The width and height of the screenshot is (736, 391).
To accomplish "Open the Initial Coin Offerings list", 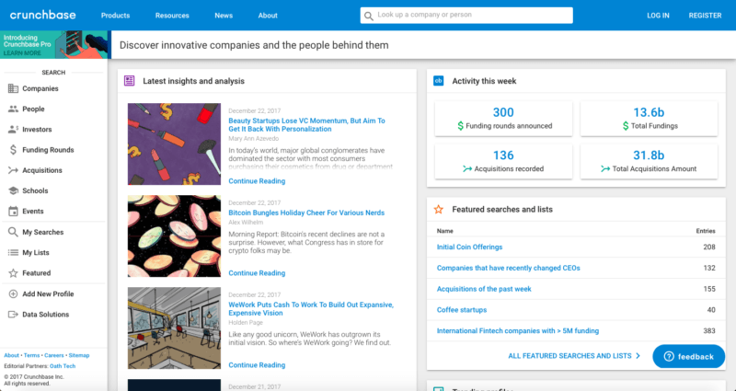I will pos(469,247).
